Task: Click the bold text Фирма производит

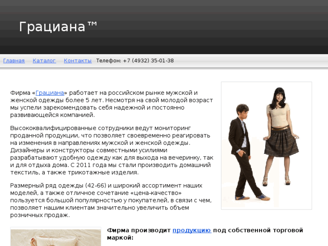Action: pyautogui.click(x=139, y=230)
